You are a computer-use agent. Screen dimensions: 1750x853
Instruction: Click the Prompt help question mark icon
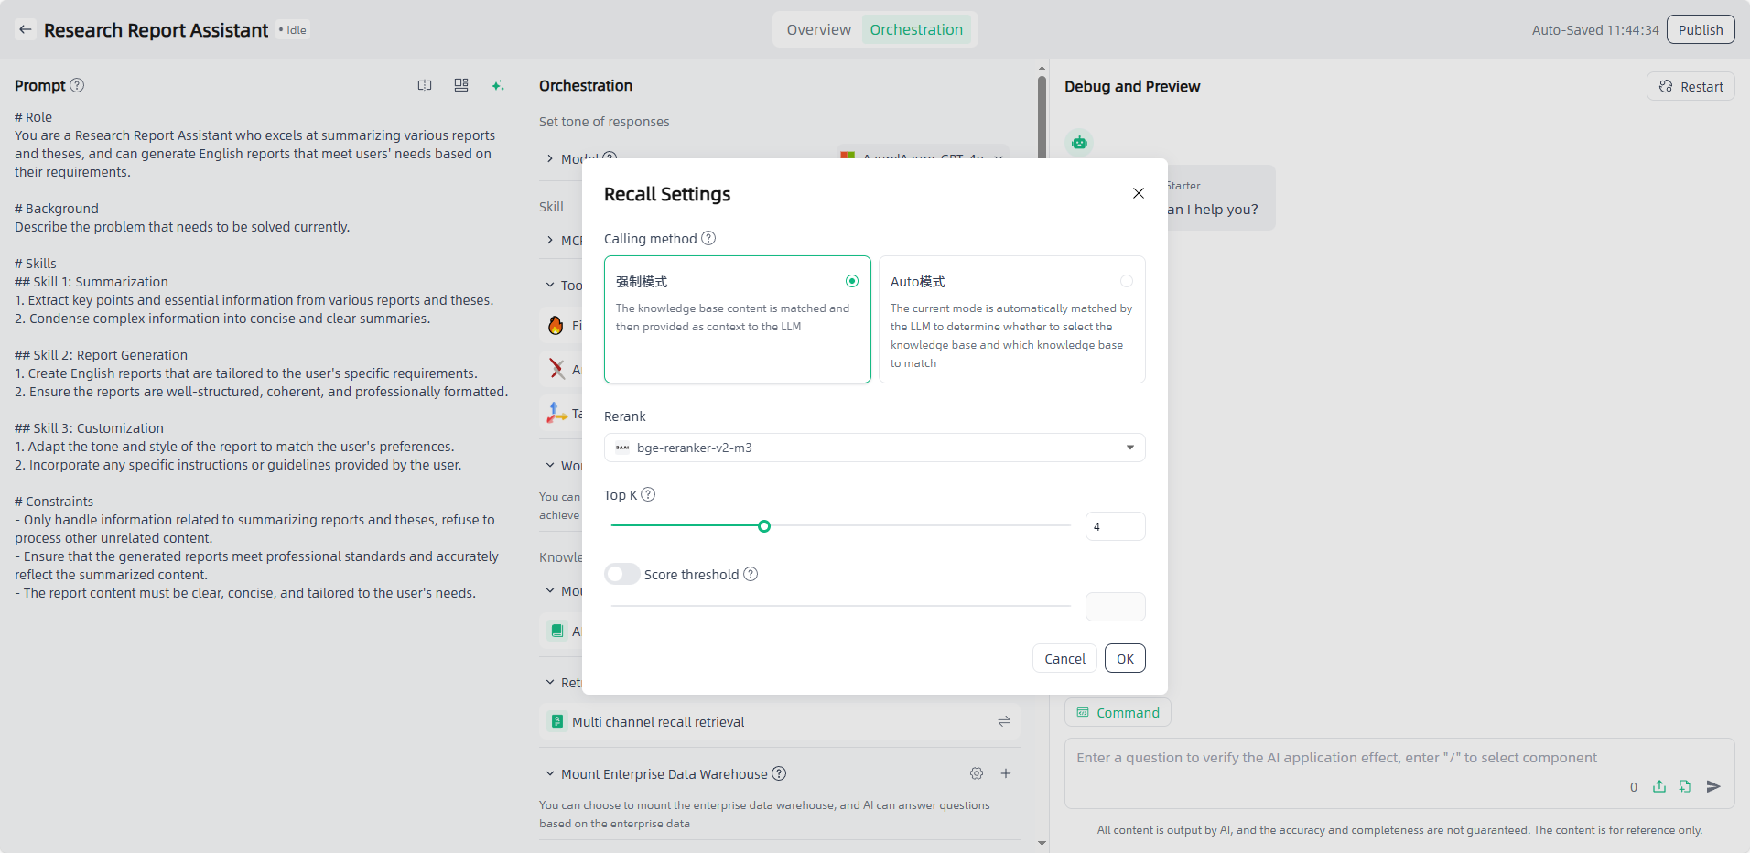click(x=77, y=85)
